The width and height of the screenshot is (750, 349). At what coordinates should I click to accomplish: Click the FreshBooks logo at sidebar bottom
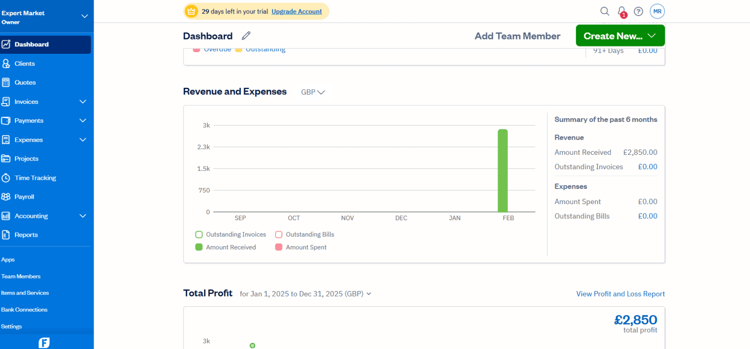tap(44, 343)
